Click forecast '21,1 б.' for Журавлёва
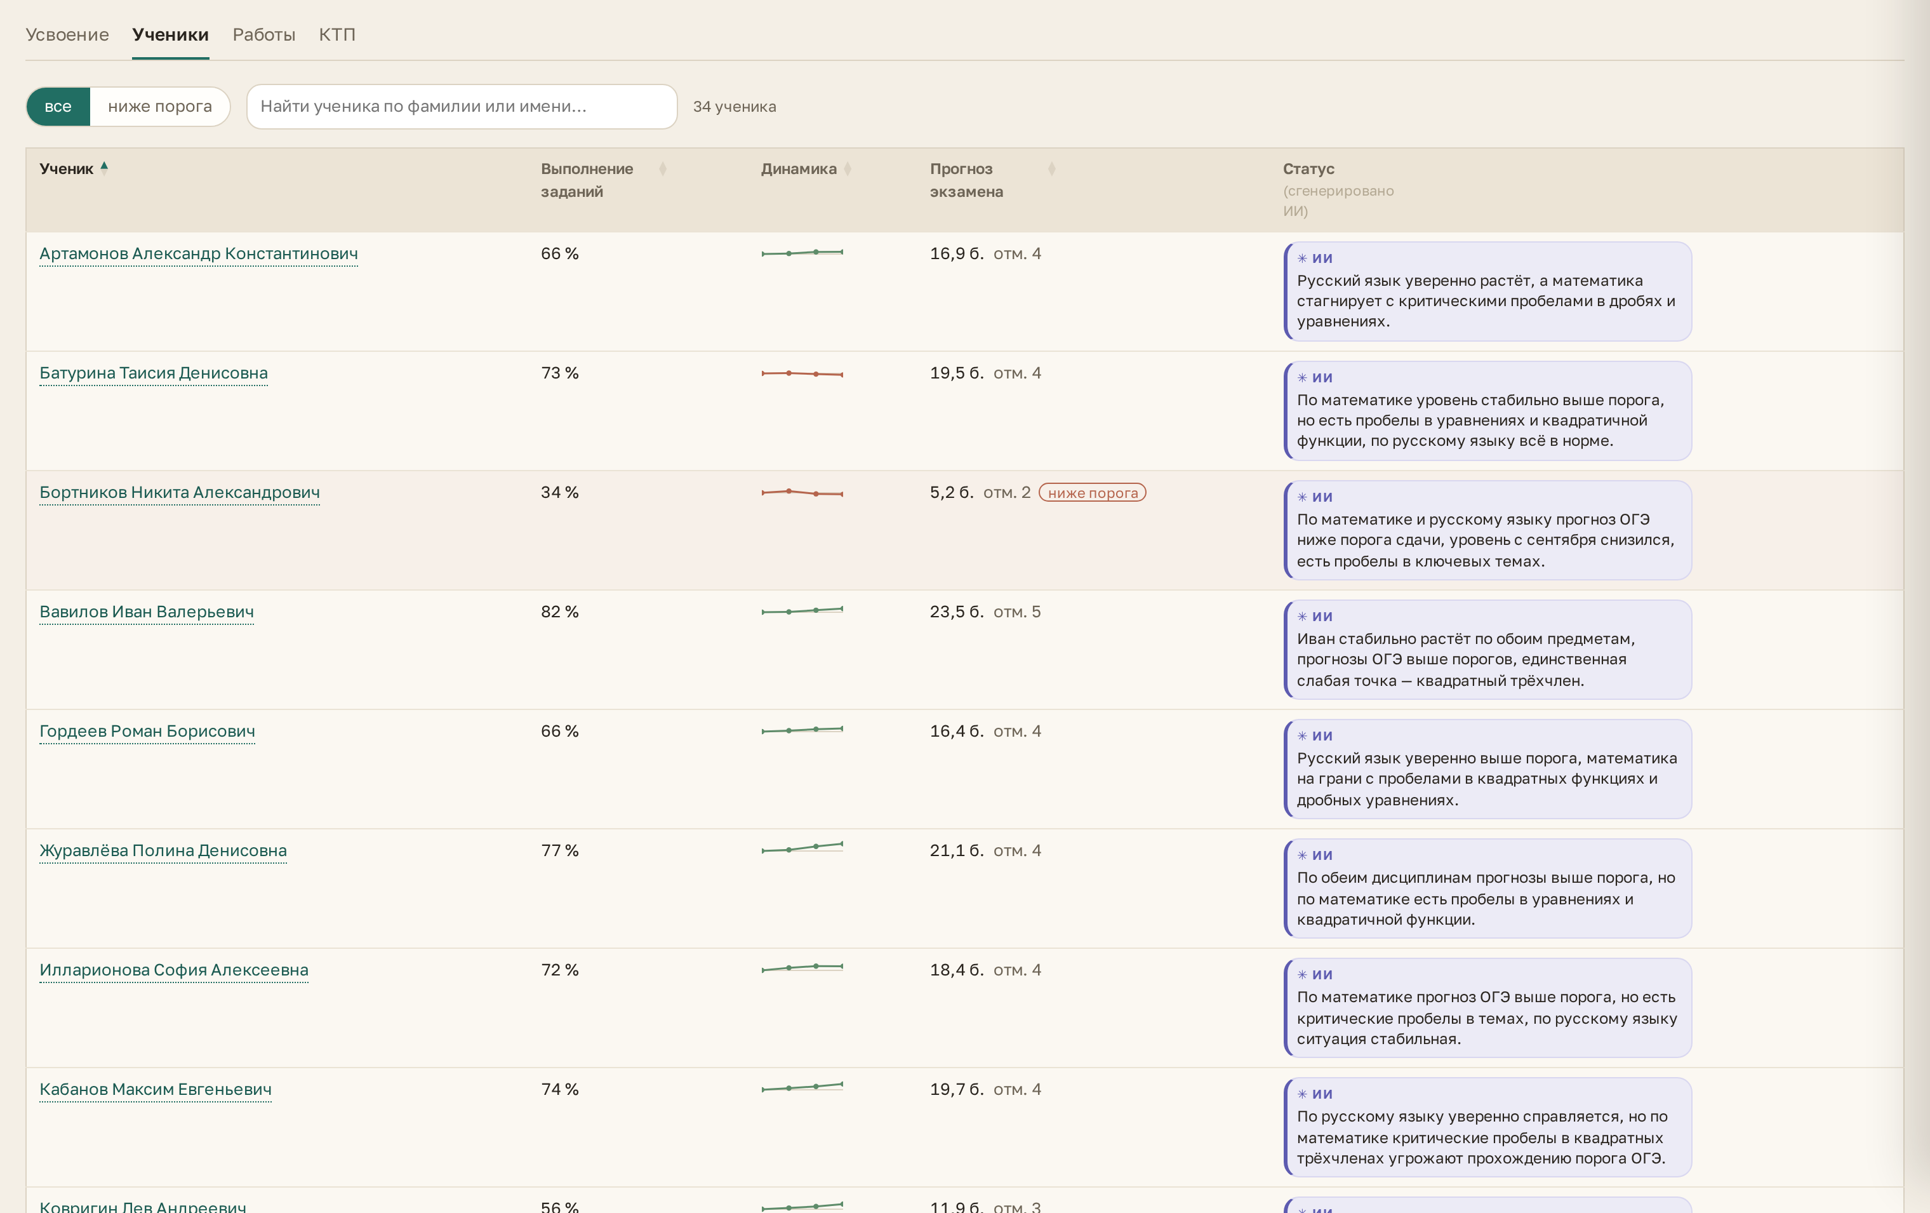 [x=956, y=852]
